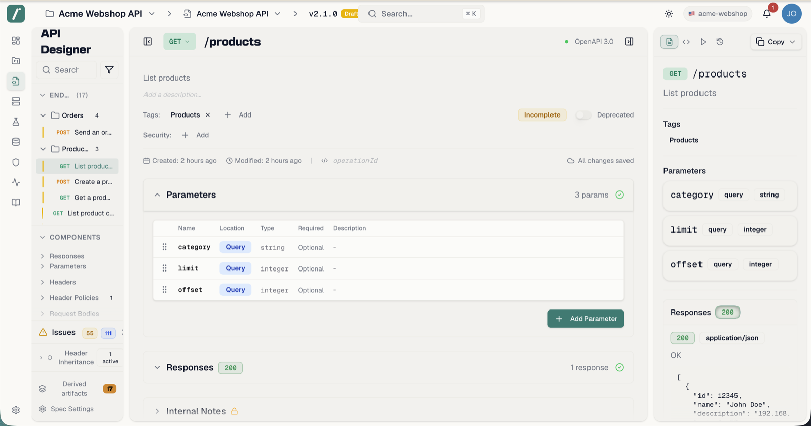Screen dimensions: 811x426
Task: Collapse the Endpoints section in the sidebar
Action: pyautogui.click(x=43, y=95)
